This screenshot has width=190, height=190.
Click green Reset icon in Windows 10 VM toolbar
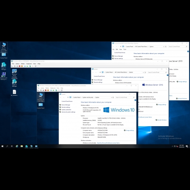click(x=54, y=90)
